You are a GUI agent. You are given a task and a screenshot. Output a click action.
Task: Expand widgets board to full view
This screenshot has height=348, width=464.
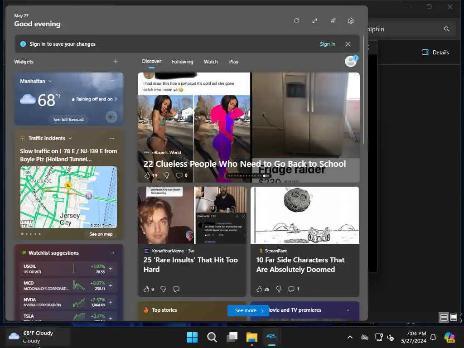314,21
